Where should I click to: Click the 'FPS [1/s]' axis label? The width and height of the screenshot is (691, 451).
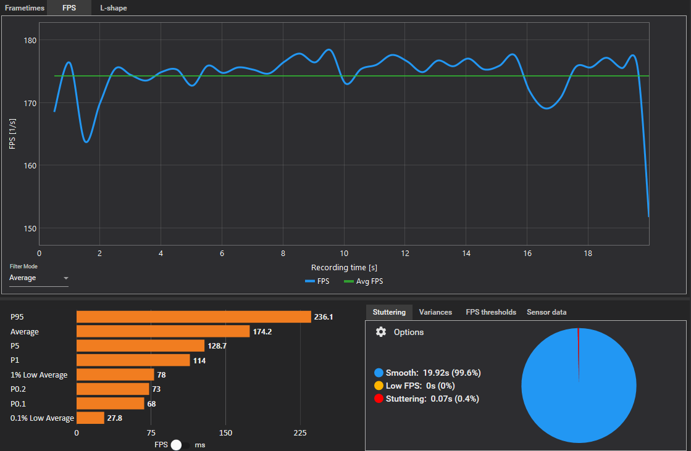click(x=12, y=134)
